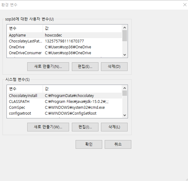This screenshot has width=188, height=181.
Task: Click system variables scroll down arrow
Action: (125, 115)
